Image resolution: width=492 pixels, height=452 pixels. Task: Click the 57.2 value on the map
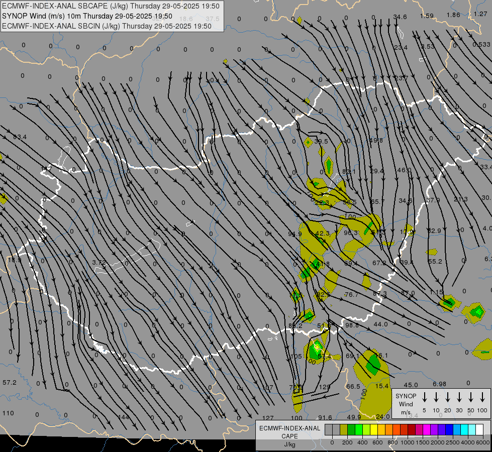coord(10,383)
